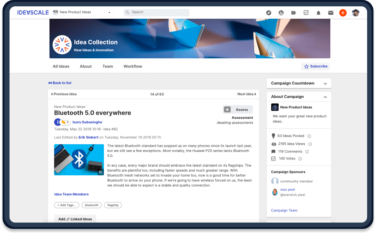Screen dimensions: 376x234
Task: Open the moderation checkbox icon in top bar
Action: point(306,13)
